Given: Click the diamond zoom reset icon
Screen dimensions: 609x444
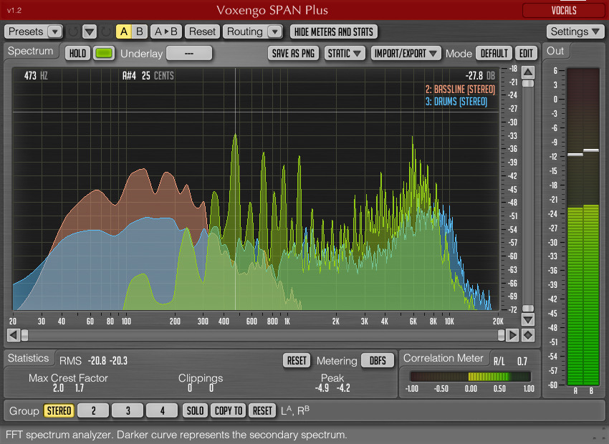Looking at the screenshot, I should click(528, 335).
